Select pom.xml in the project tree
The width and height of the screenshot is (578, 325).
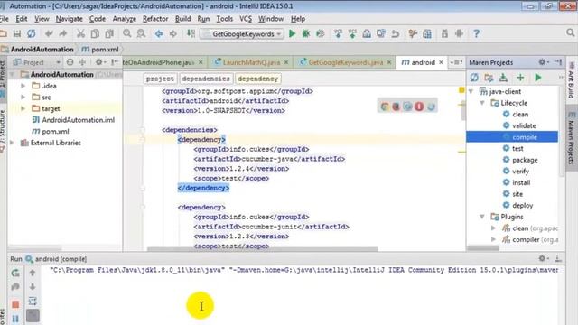pos(55,131)
